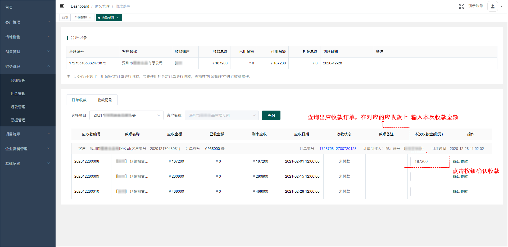Confirm receipt for 202012280009

460,177
